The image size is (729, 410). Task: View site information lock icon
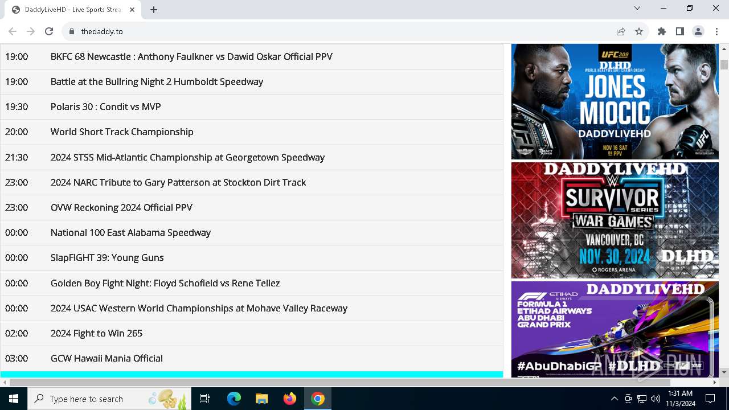[72, 31]
